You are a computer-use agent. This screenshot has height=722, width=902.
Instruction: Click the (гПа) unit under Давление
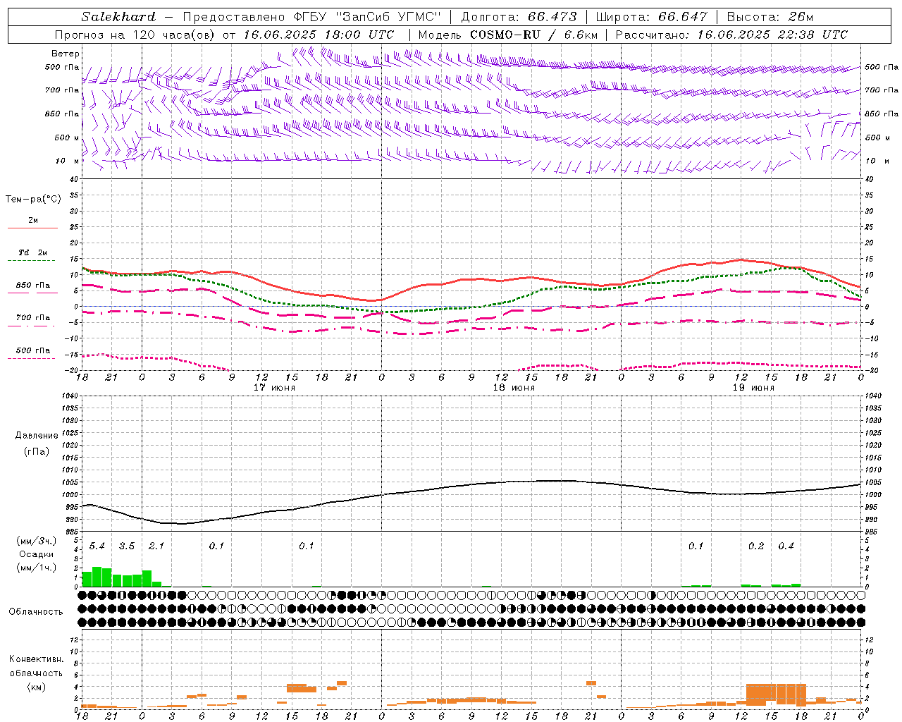point(36,451)
